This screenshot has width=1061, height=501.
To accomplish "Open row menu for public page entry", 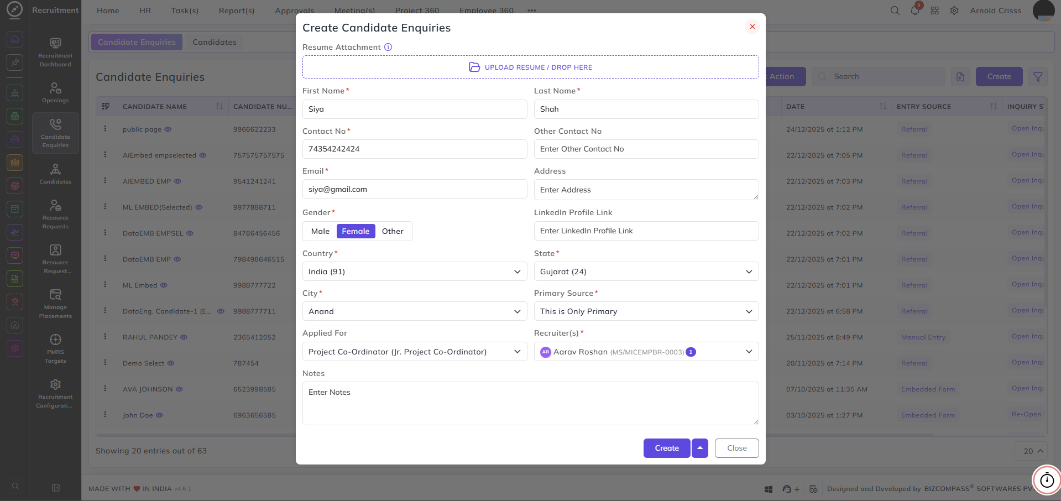I will (x=105, y=129).
